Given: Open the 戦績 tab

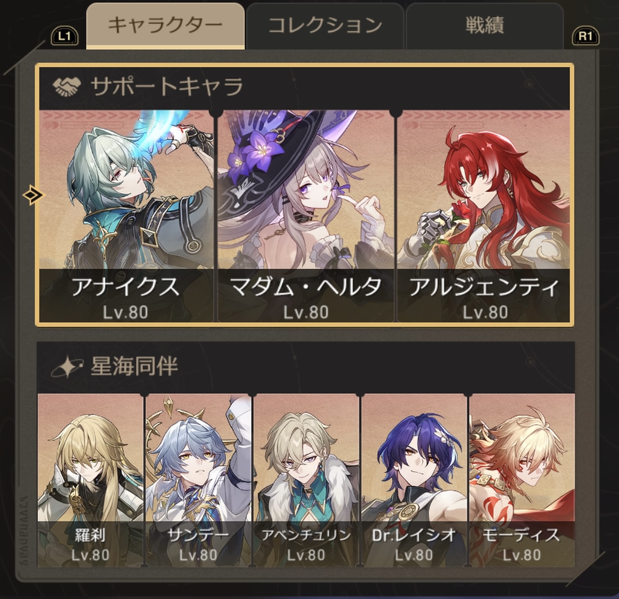Looking at the screenshot, I should (x=484, y=26).
